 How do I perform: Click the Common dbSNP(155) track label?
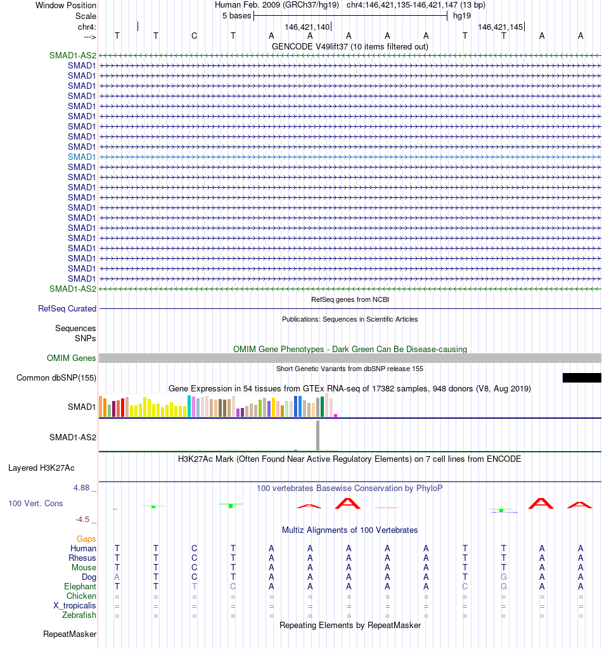pos(56,378)
